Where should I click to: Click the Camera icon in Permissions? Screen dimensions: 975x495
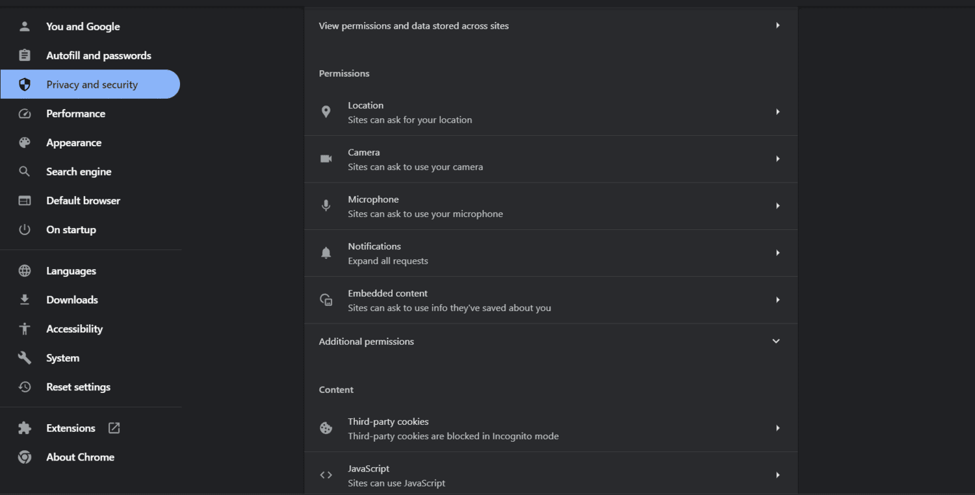tap(326, 159)
